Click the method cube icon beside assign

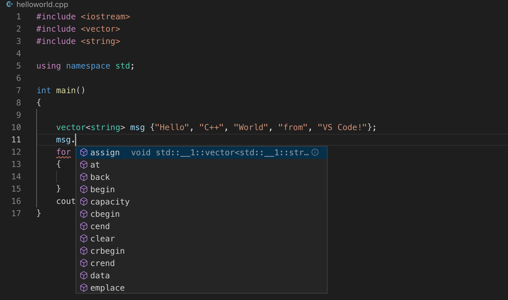coord(84,152)
